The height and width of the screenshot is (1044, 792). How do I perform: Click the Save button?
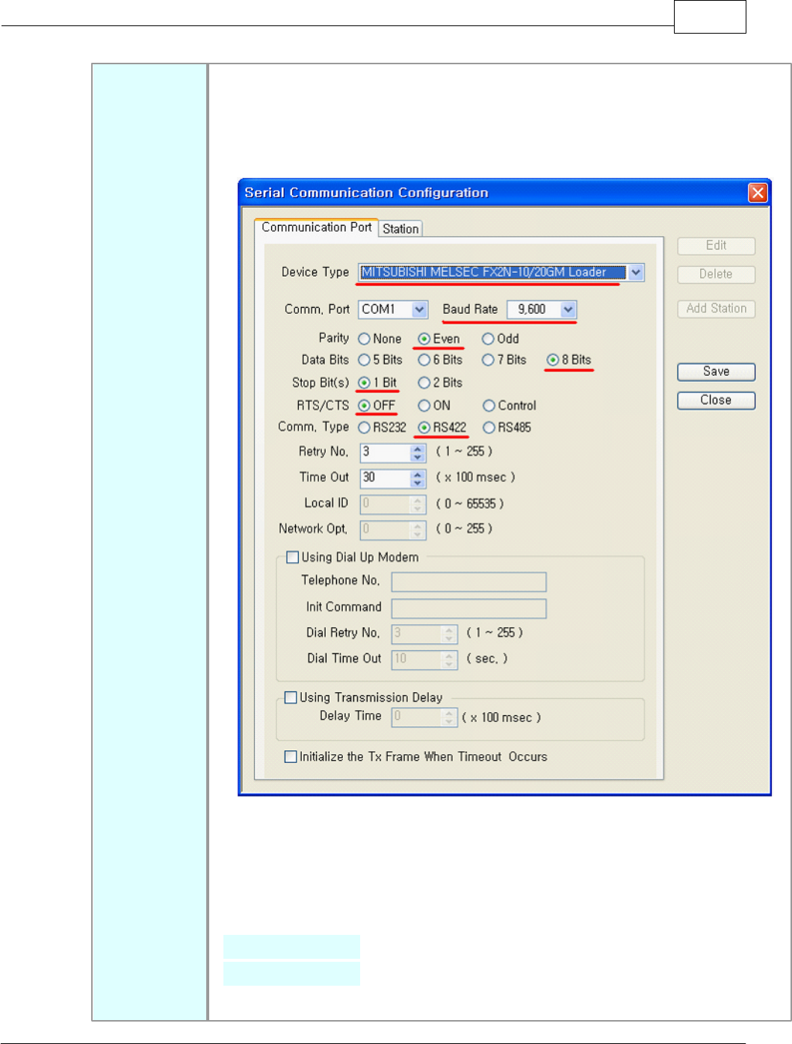pyautogui.click(x=716, y=371)
